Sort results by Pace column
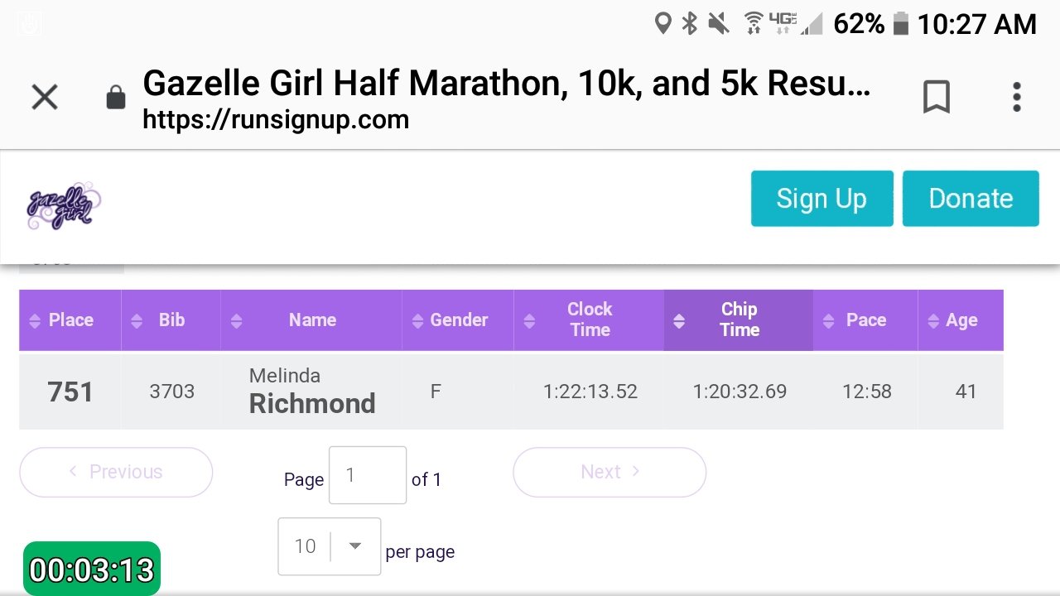Viewport: 1060px width, 596px height. click(865, 320)
